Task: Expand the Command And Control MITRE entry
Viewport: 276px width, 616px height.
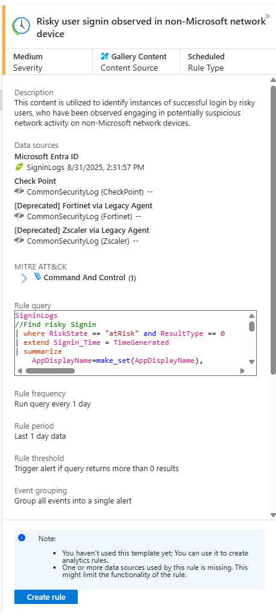Action: click(x=24, y=278)
